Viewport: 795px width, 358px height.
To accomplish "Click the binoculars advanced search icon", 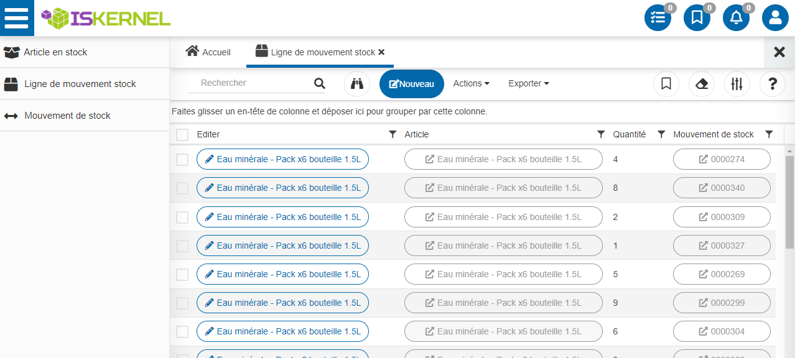I will click(357, 84).
